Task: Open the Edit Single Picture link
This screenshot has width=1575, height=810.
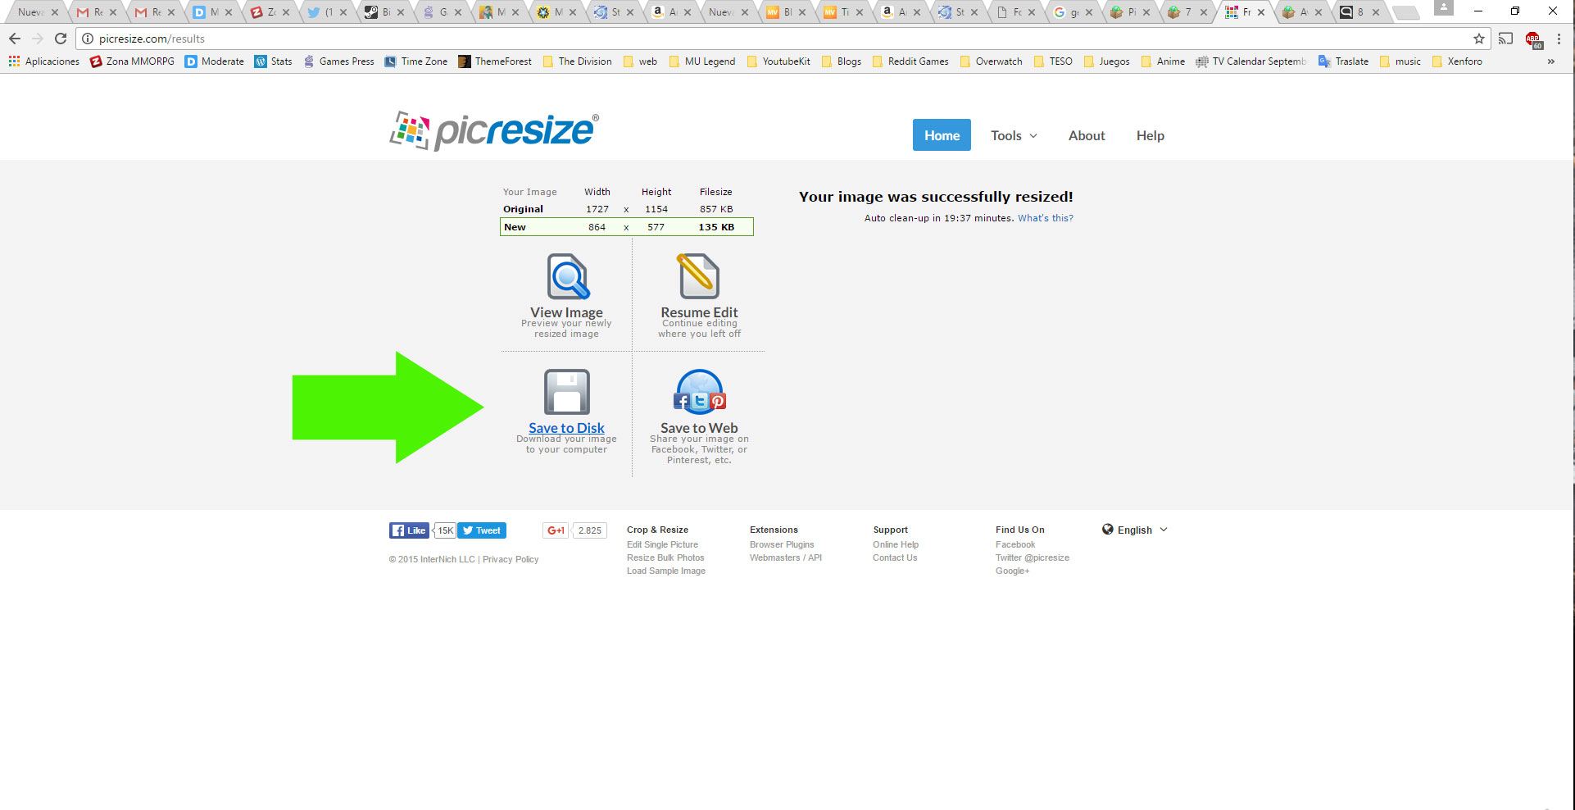Action: [662, 544]
